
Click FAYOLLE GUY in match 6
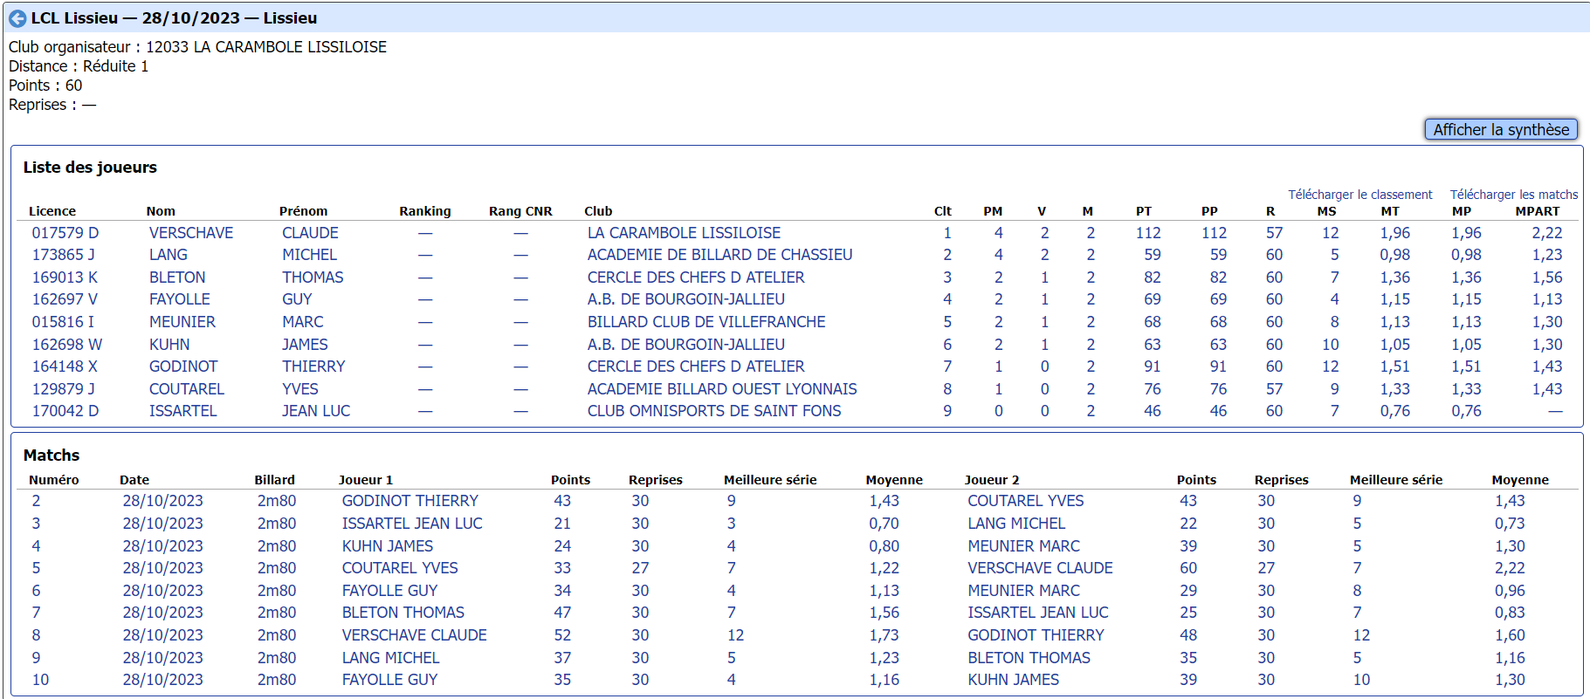point(390,591)
